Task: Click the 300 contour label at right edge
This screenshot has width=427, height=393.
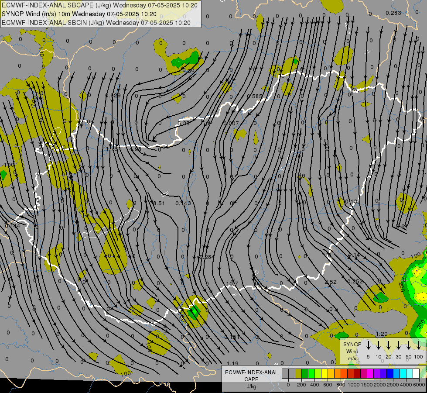Action: coord(421,324)
